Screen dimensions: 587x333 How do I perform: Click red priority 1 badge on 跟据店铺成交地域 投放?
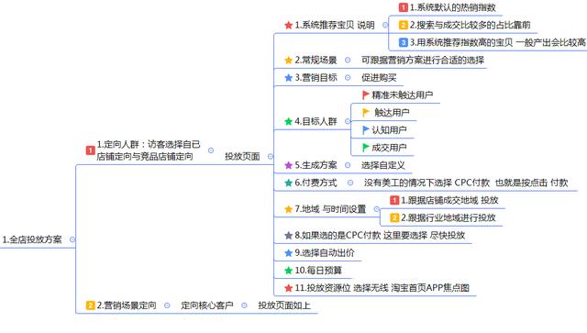click(394, 200)
